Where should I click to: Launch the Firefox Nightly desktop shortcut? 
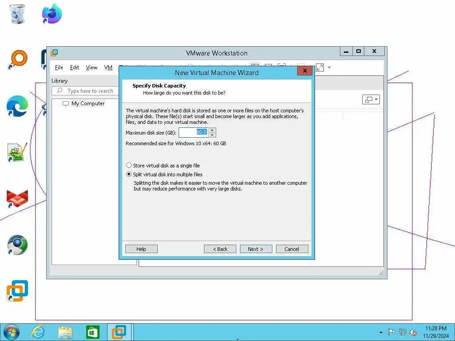(52, 14)
